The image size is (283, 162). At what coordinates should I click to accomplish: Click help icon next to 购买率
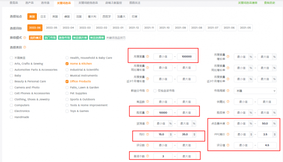click(228, 112)
